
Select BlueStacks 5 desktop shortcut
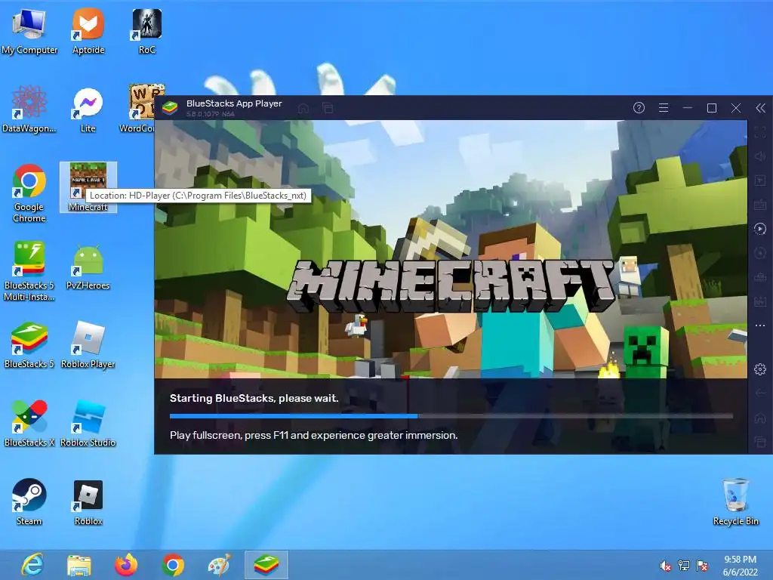point(29,345)
